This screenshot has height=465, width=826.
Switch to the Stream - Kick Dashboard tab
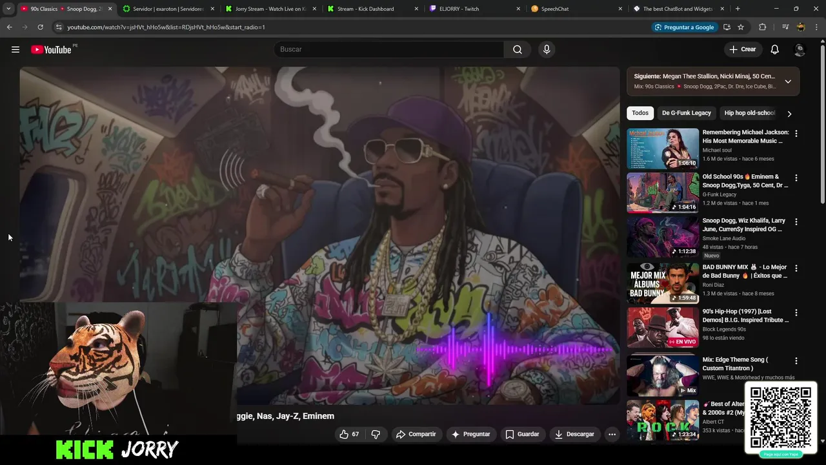tap(365, 9)
